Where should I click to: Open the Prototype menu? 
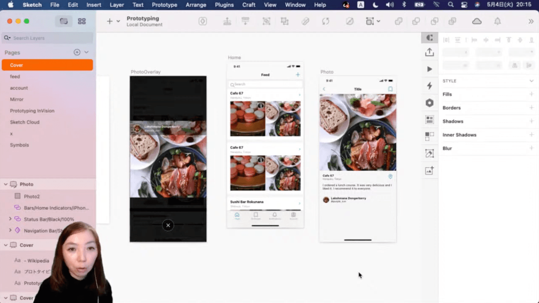164,5
